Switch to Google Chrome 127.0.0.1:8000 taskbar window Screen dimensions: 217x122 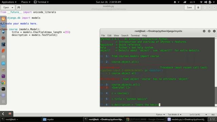tap(145, 119)
